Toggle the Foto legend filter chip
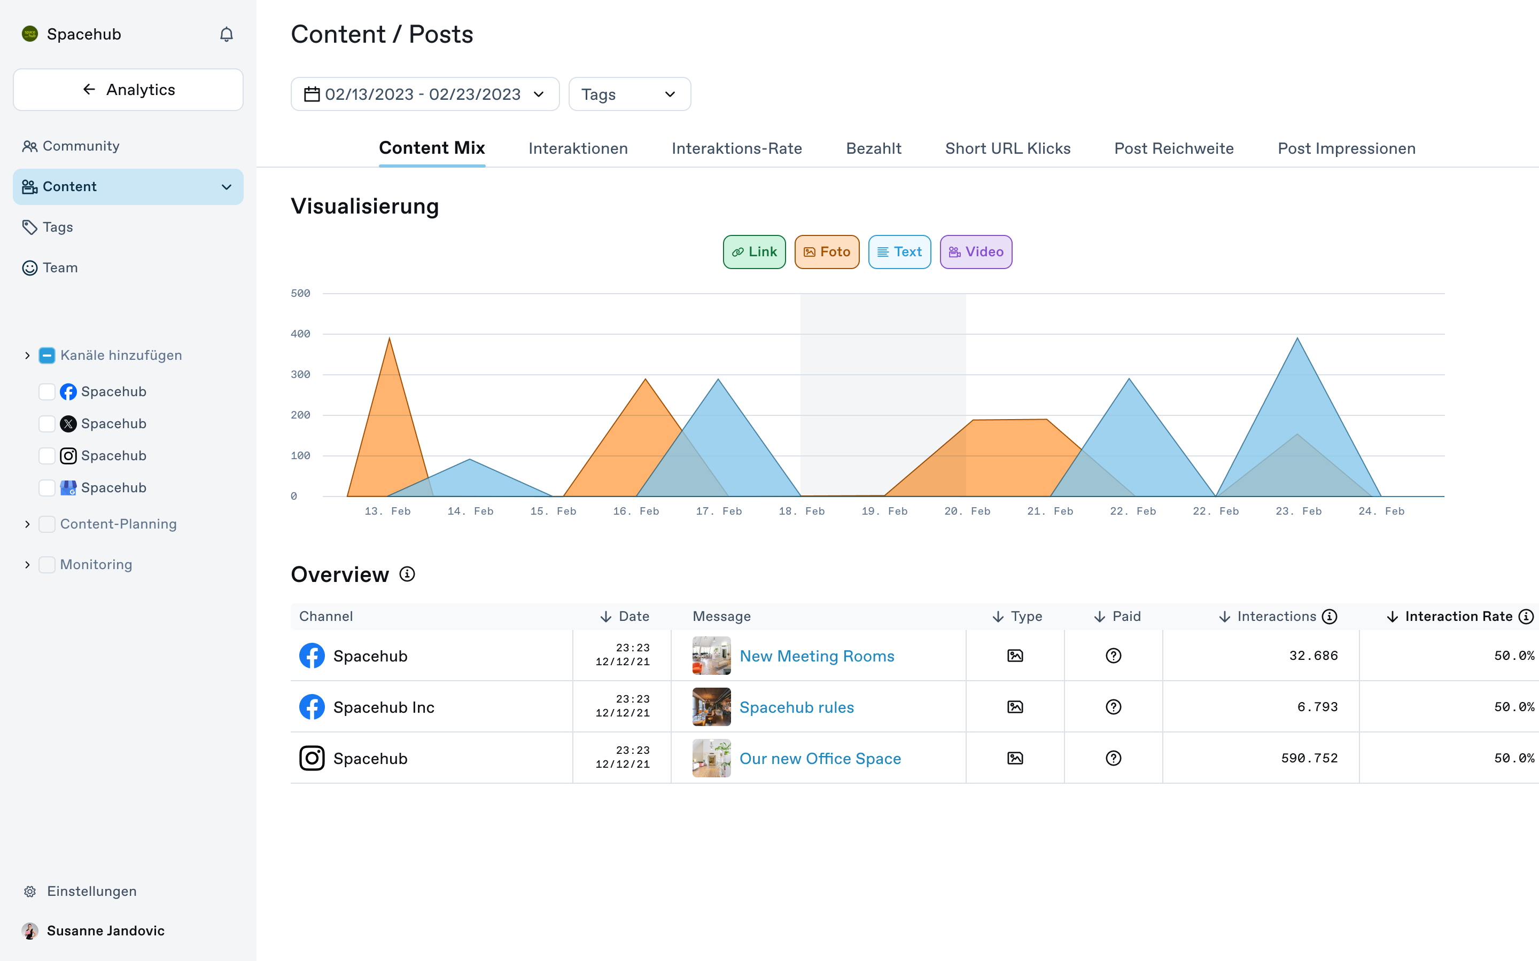This screenshot has width=1539, height=961. click(x=826, y=251)
